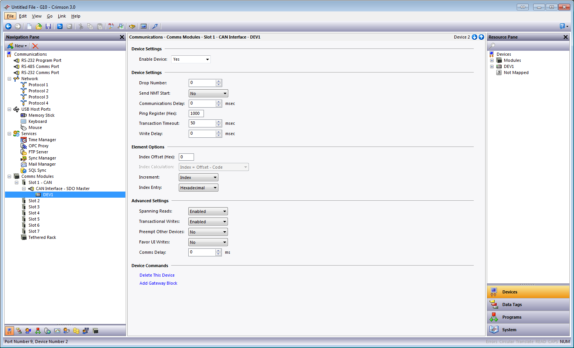Go to previous device using blue up arrow
Viewport: 574px width, 348px height.
481,37
